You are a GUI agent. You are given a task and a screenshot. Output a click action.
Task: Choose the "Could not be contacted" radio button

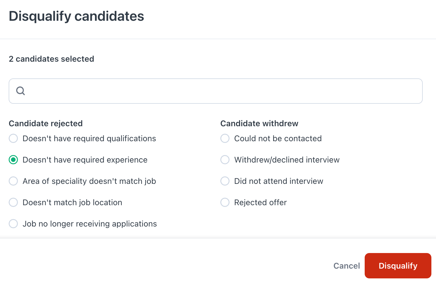tap(225, 138)
